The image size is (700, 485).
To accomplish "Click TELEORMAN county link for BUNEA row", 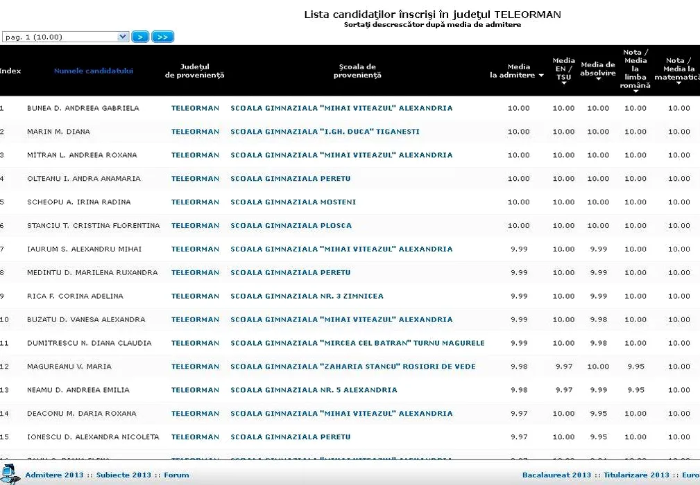I will (x=195, y=108).
